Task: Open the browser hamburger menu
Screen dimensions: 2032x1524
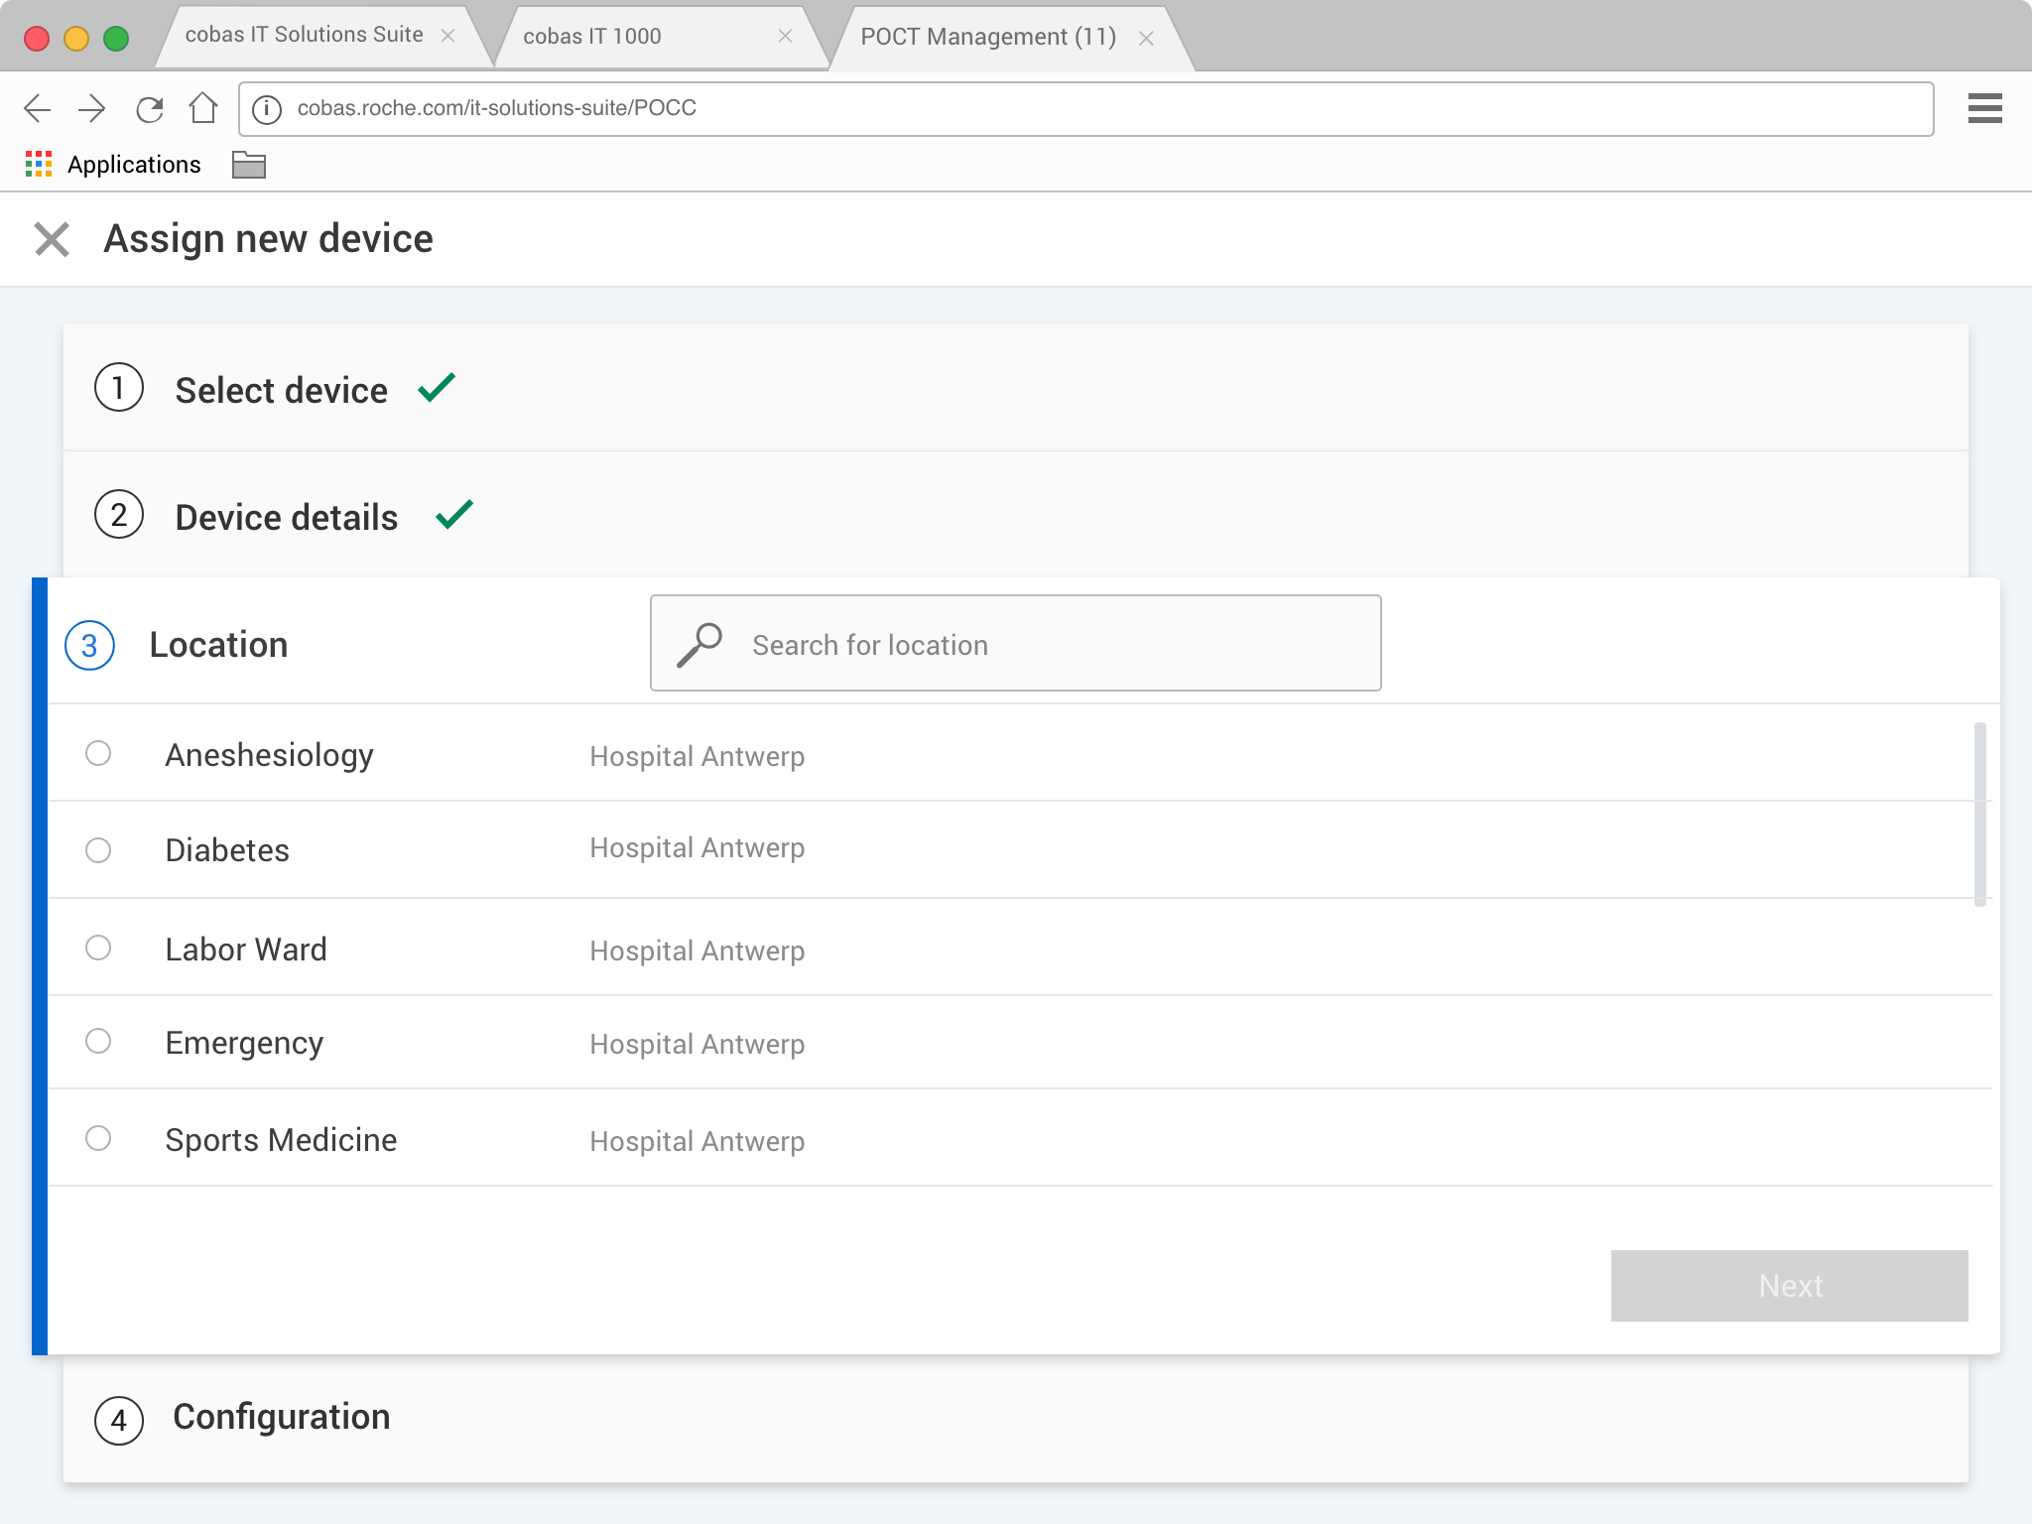Action: click(1984, 108)
